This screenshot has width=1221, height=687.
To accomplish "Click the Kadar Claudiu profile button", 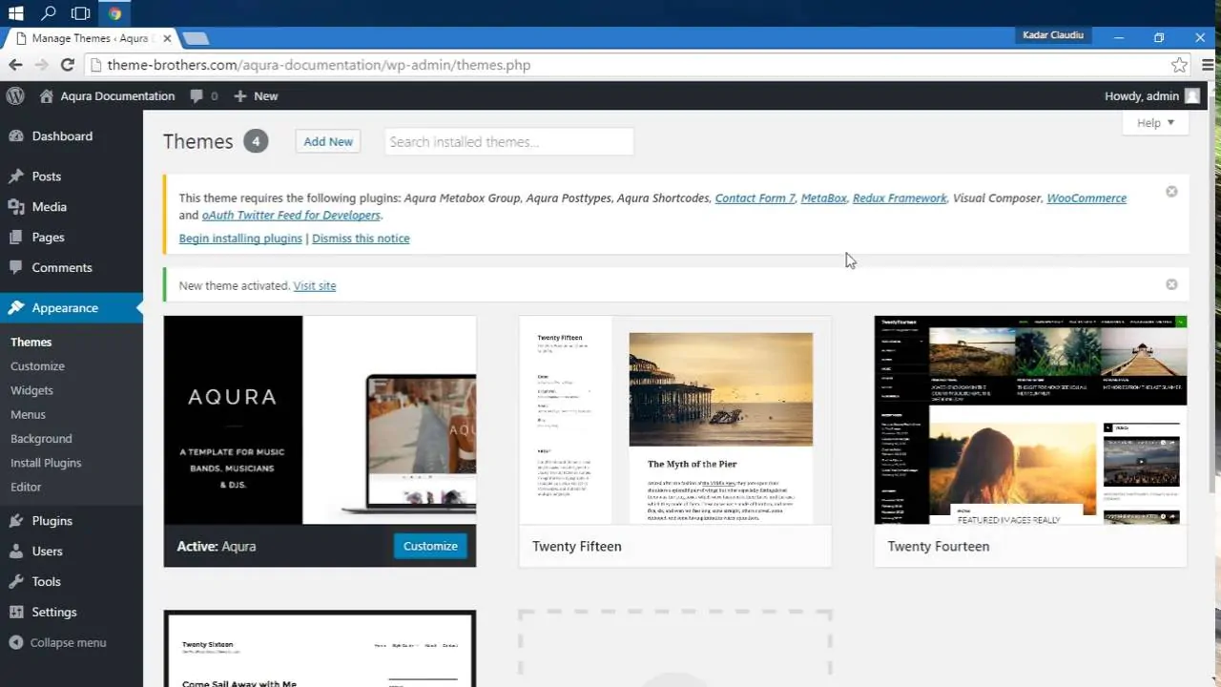I will 1054,35.
